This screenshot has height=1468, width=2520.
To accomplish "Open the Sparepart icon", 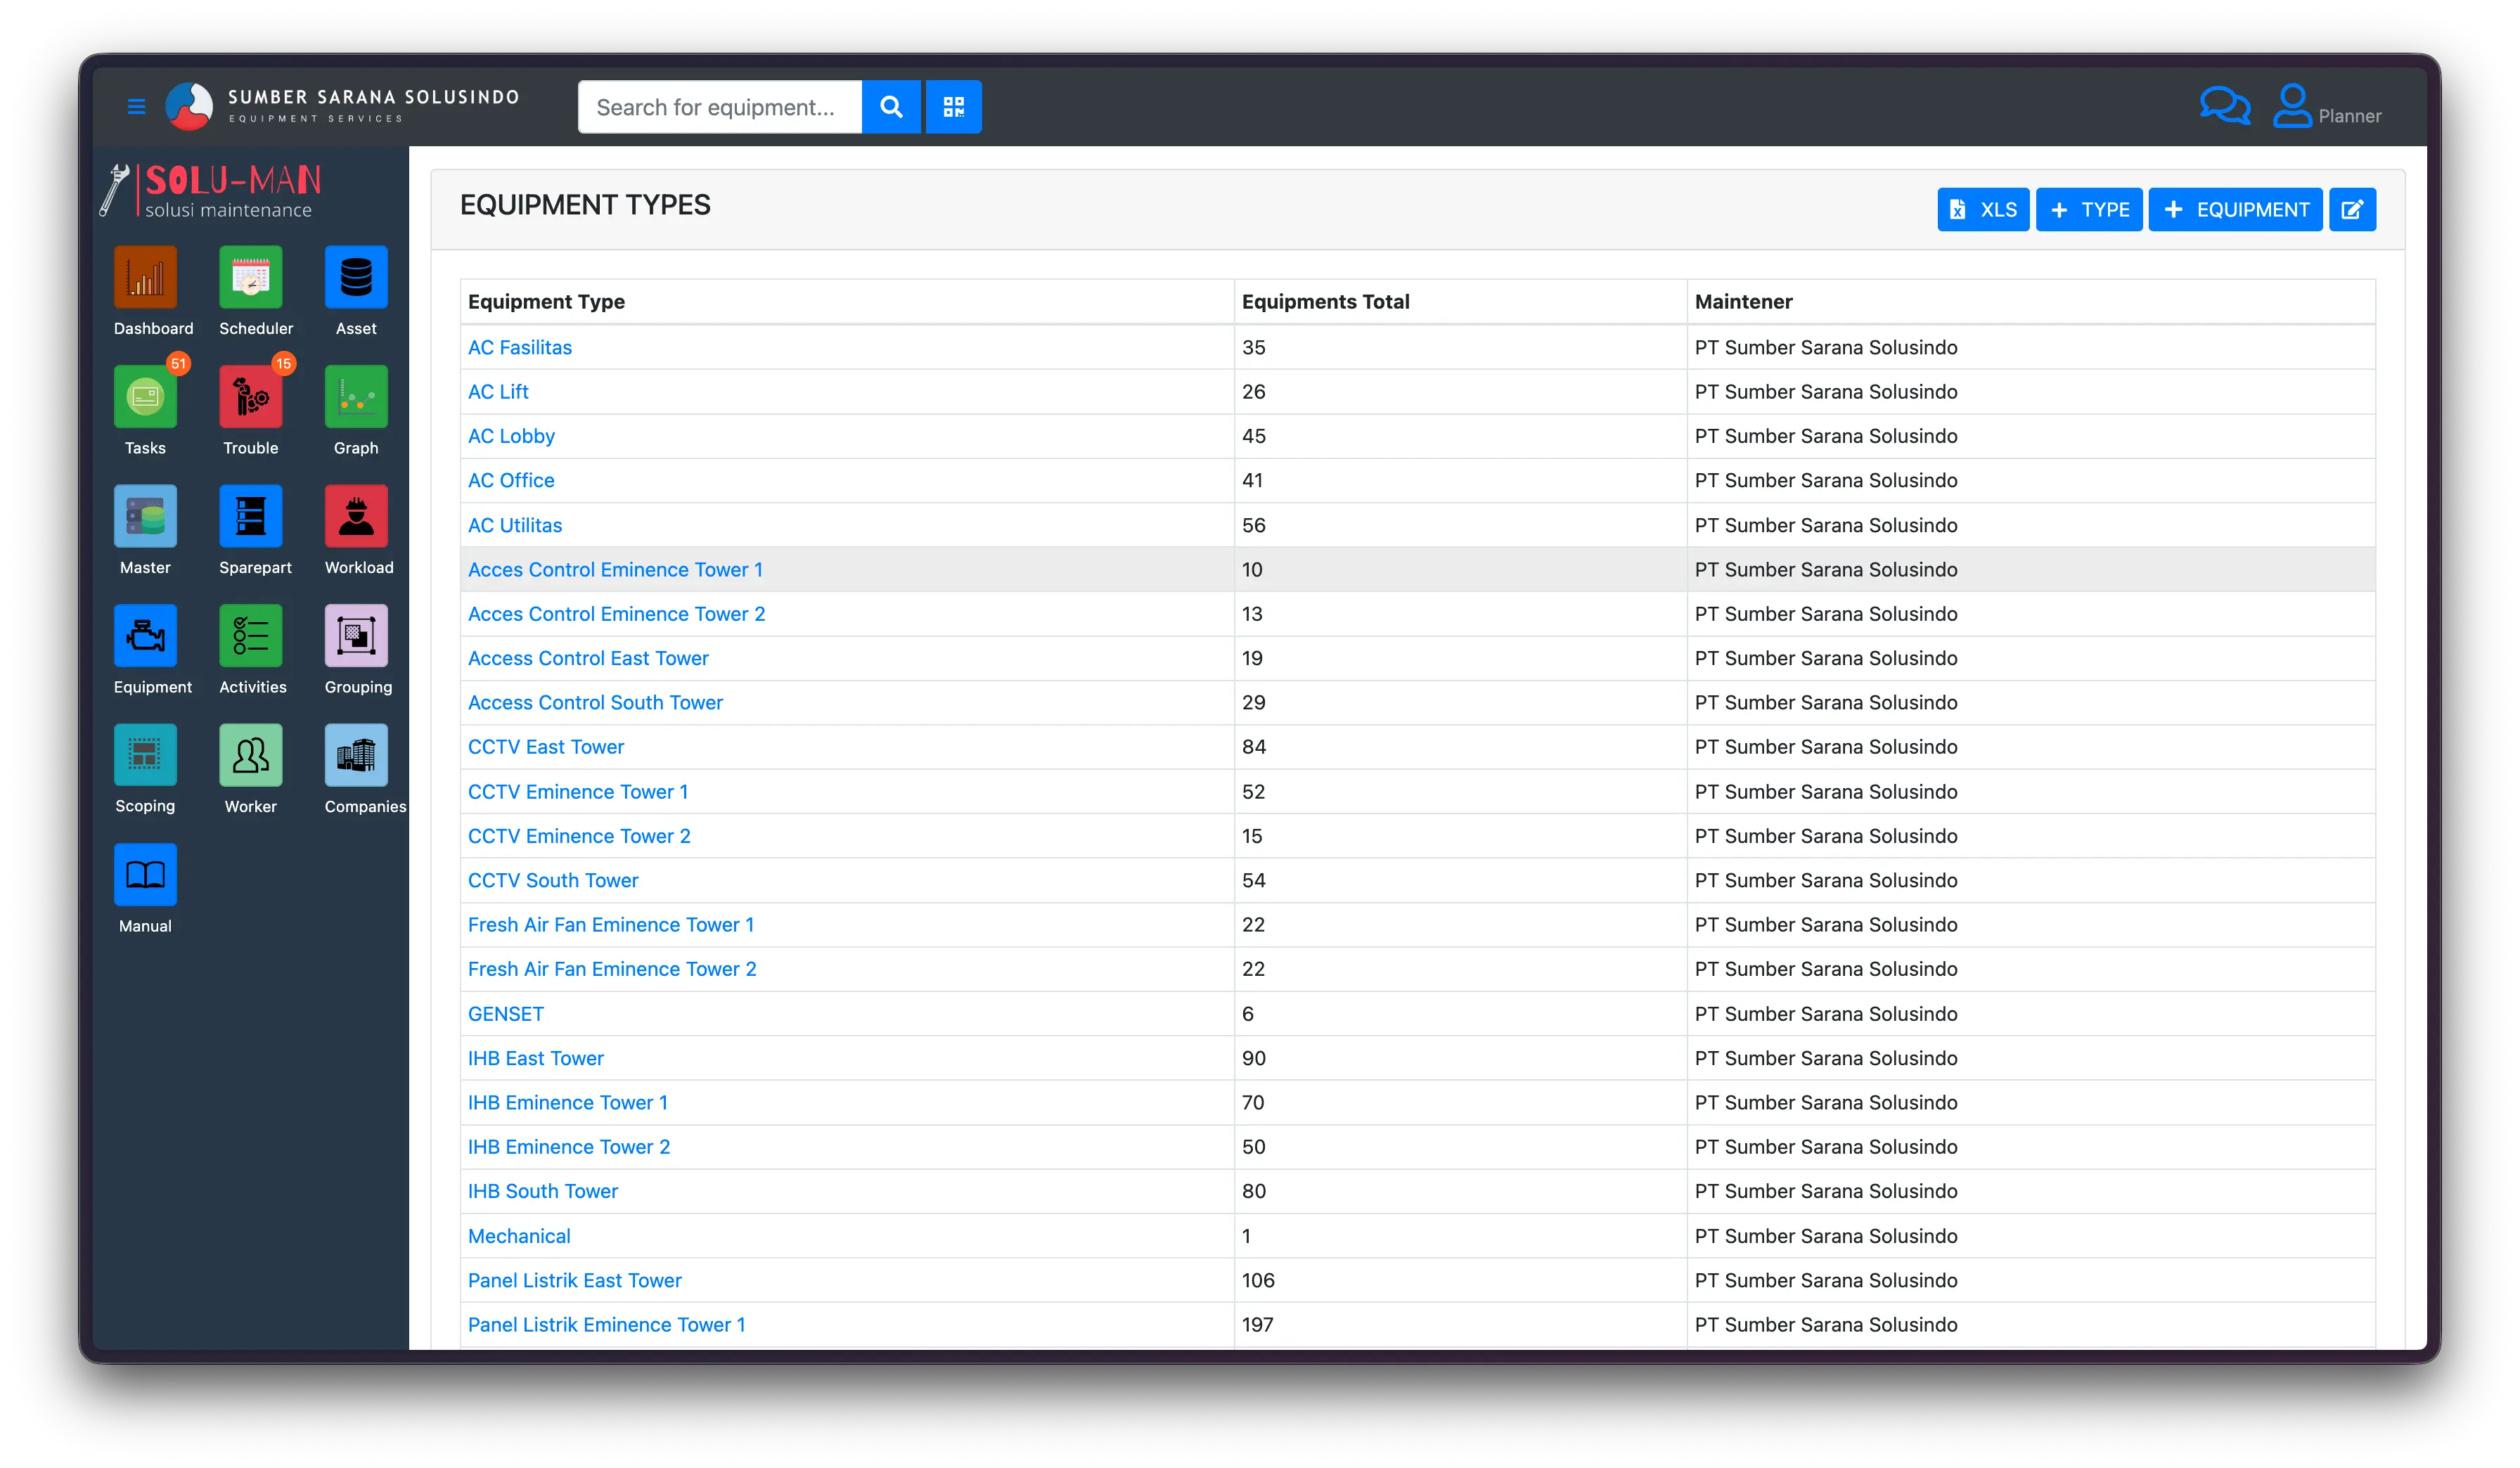I will pos(251,516).
